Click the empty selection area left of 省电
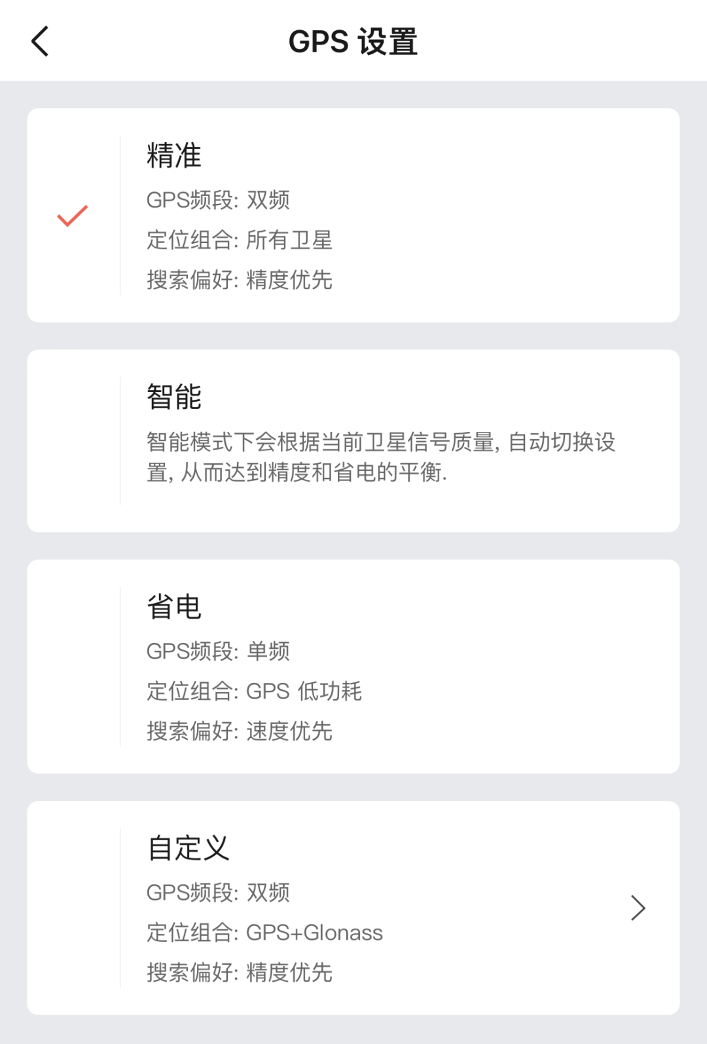 (x=72, y=667)
